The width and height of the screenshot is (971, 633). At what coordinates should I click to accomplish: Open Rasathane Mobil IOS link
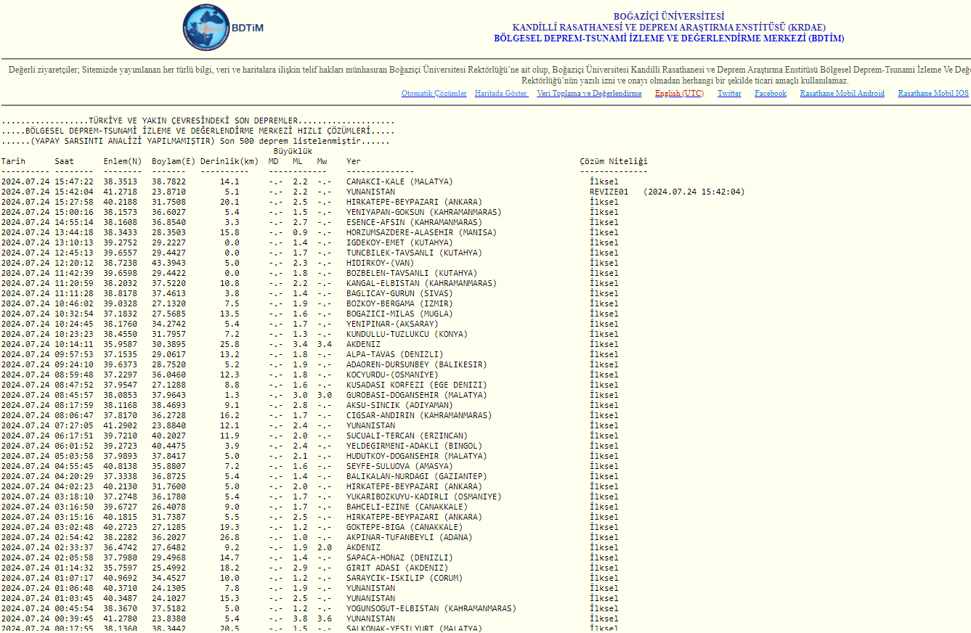[933, 94]
